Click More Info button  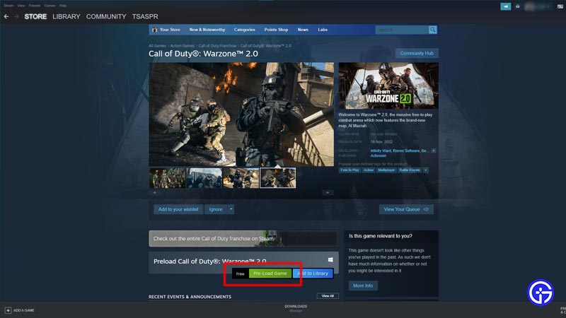(x=363, y=285)
